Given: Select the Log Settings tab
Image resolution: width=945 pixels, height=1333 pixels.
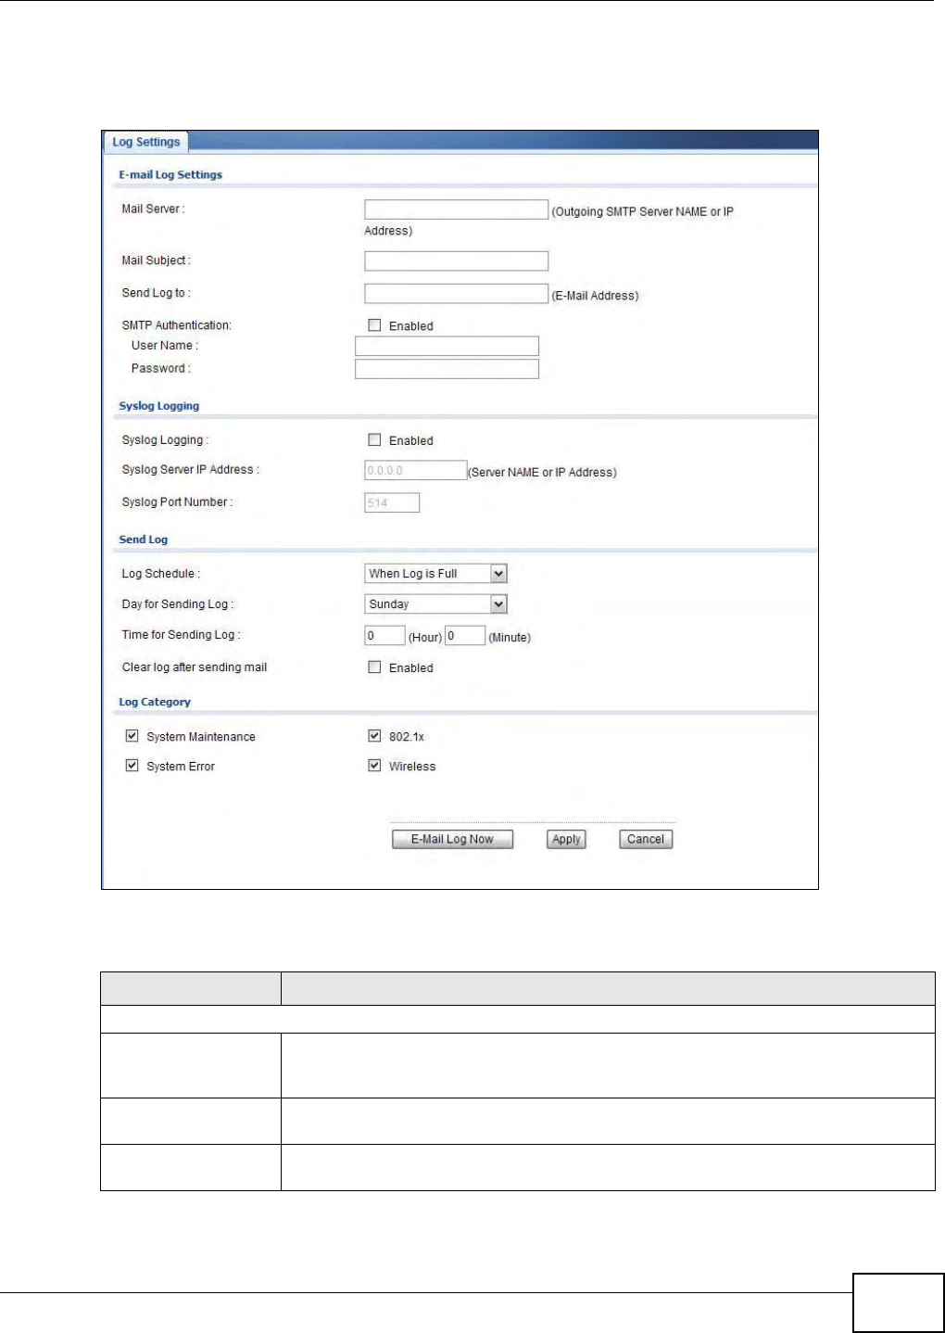Looking at the screenshot, I should [146, 142].
